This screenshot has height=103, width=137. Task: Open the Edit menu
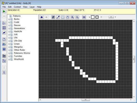click(10, 7)
